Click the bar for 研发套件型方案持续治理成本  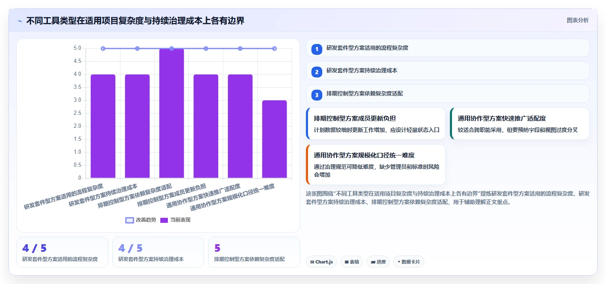click(x=137, y=126)
